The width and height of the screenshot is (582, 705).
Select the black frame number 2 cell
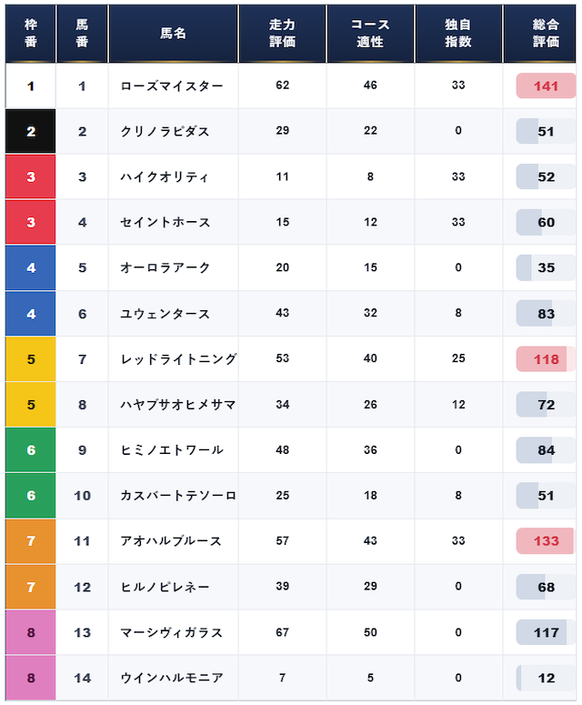click(31, 131)
